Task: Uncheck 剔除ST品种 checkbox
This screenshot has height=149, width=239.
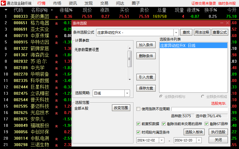Action: pyautogui.click(x=206, y=124)
